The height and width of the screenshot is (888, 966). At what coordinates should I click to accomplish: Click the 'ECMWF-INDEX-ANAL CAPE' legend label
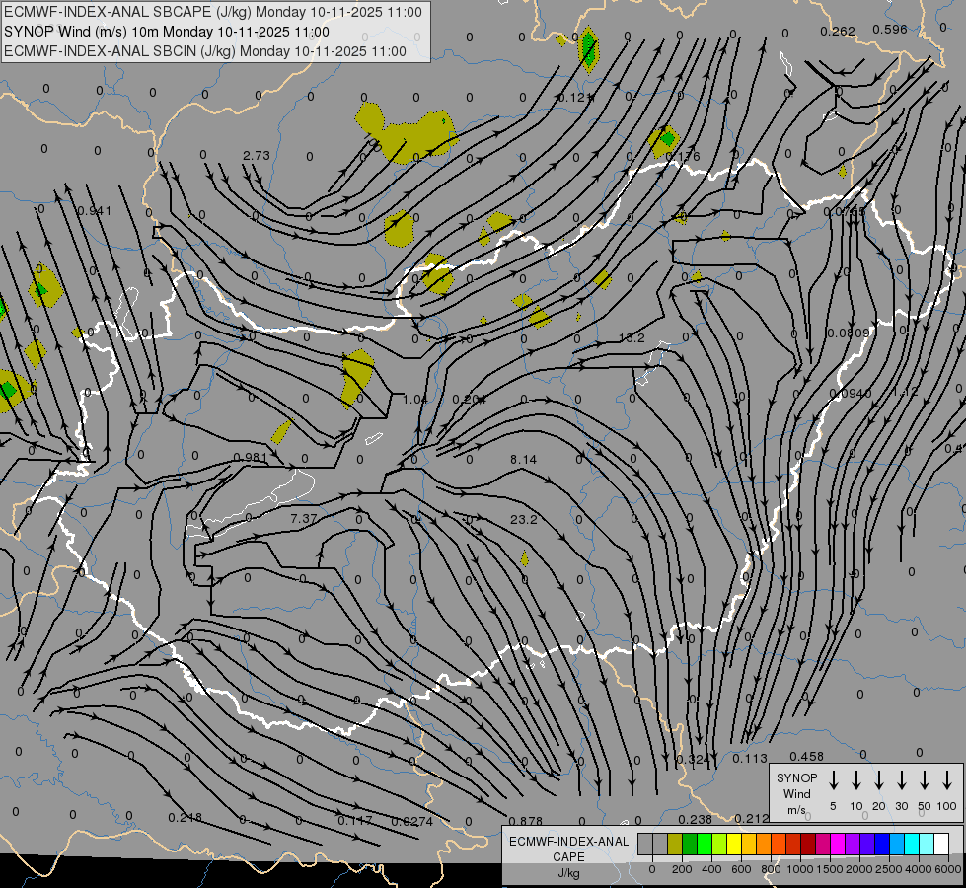point(568,849)
